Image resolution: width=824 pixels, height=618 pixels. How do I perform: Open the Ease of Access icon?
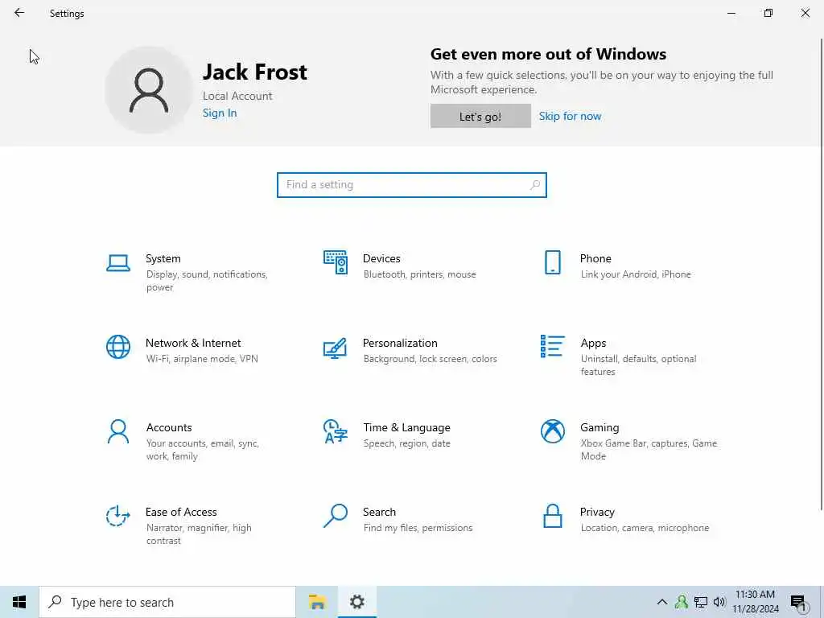point(117,516)
